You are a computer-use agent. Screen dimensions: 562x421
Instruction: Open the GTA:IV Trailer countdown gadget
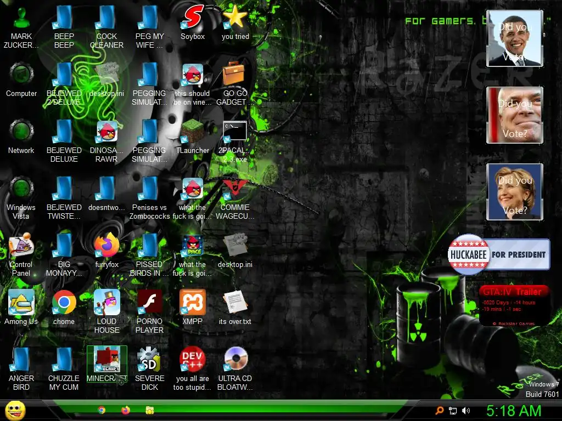point(514,305)
